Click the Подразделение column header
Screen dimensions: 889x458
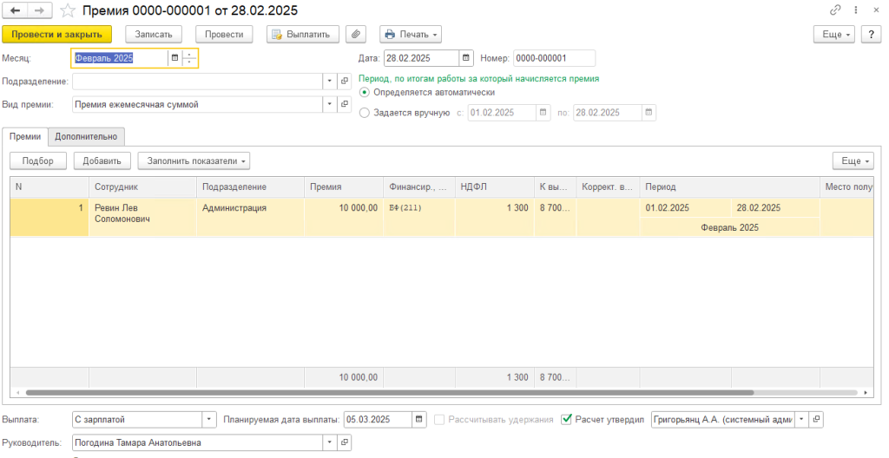(x=250, y=187)
